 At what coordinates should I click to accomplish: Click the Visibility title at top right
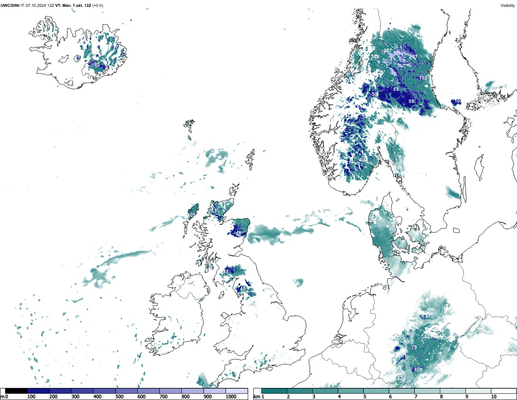(x=508, y=6)
